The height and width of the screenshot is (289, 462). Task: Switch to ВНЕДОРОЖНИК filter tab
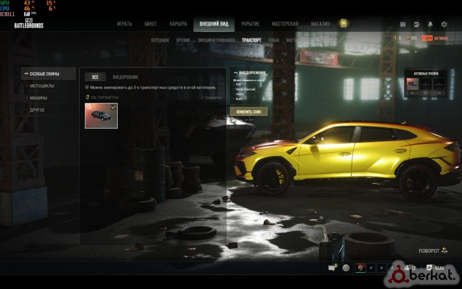[125, 77]
